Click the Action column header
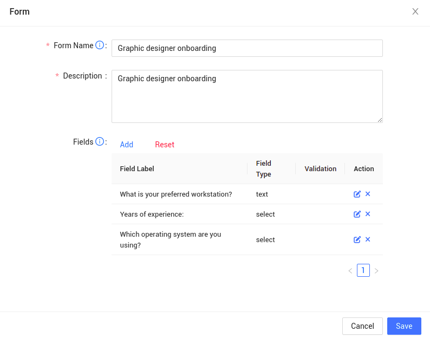This screenshot has width=430, height=338. (x=363, y=168)
